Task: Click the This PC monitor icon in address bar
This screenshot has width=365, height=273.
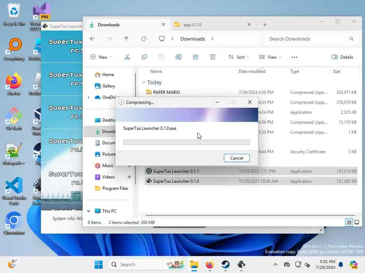Action: [x=162, y=39]
